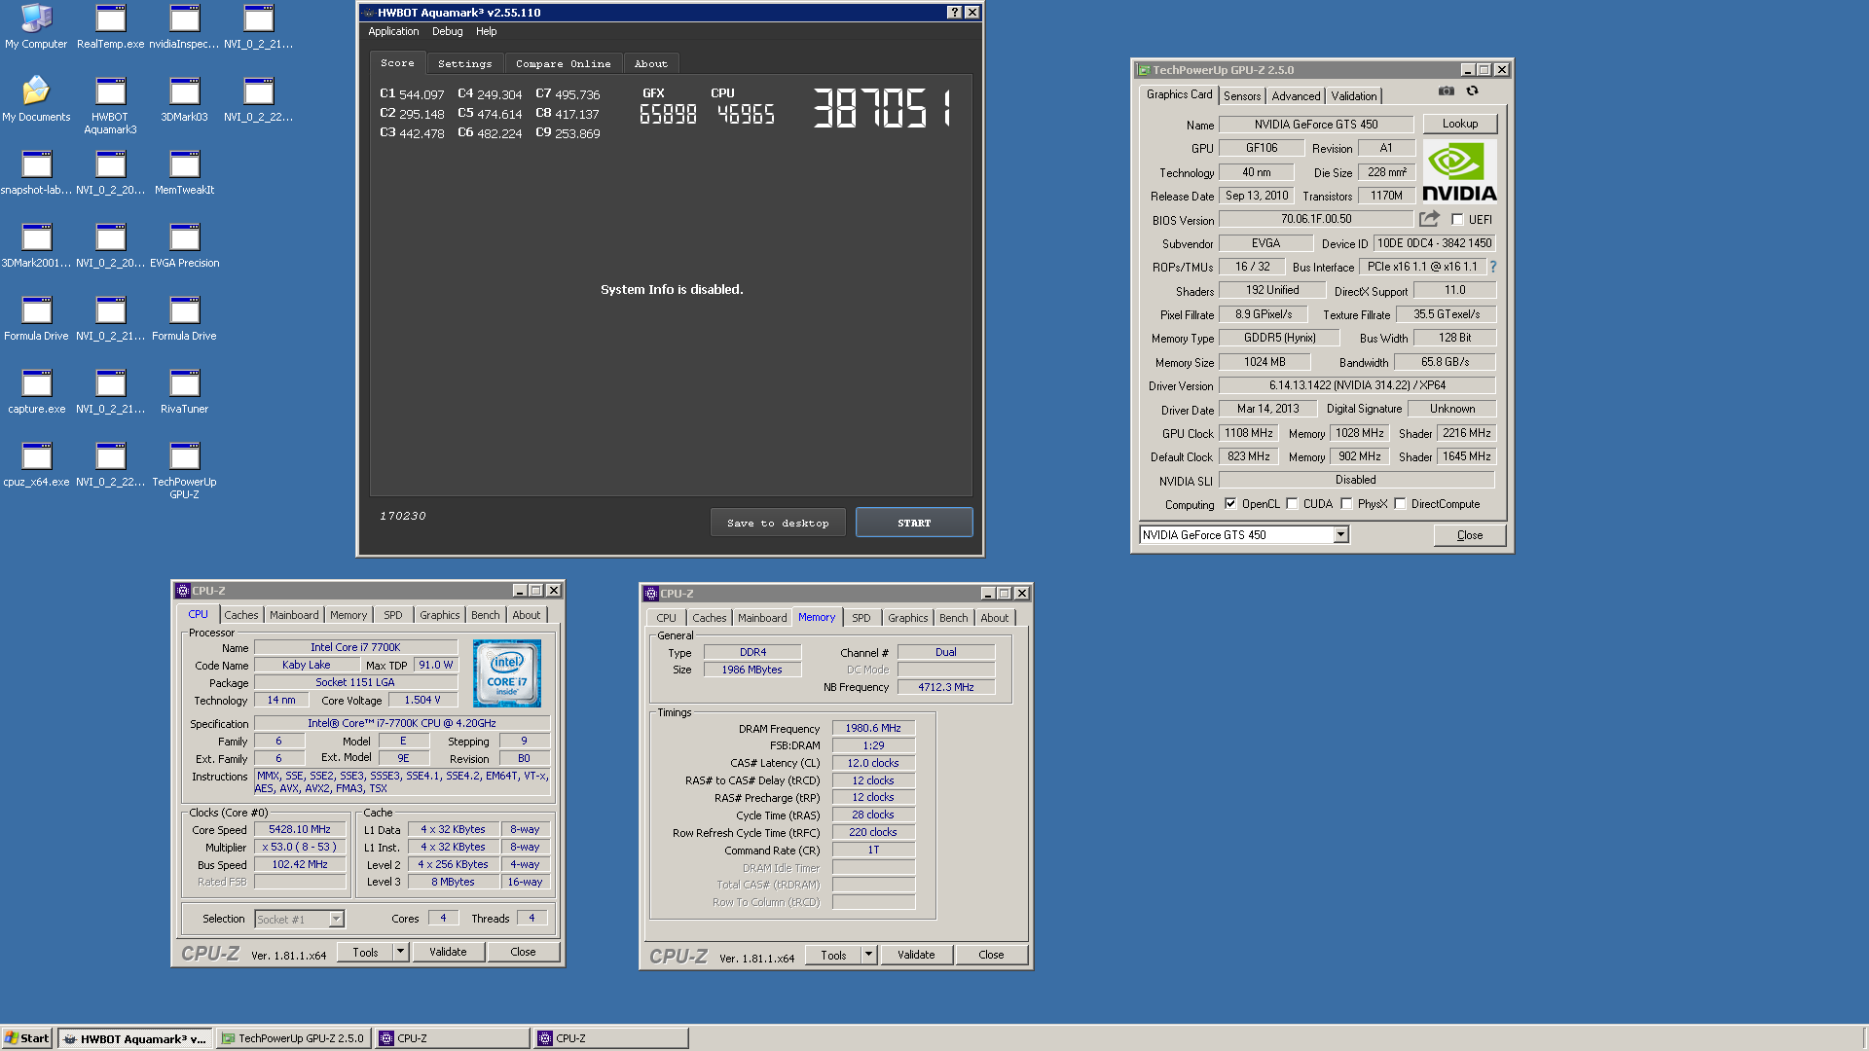Toggle the DirectCompute checkbox
Image resolution: width=1869 pixels, height=1051 pixels.
click(1400, 504)
